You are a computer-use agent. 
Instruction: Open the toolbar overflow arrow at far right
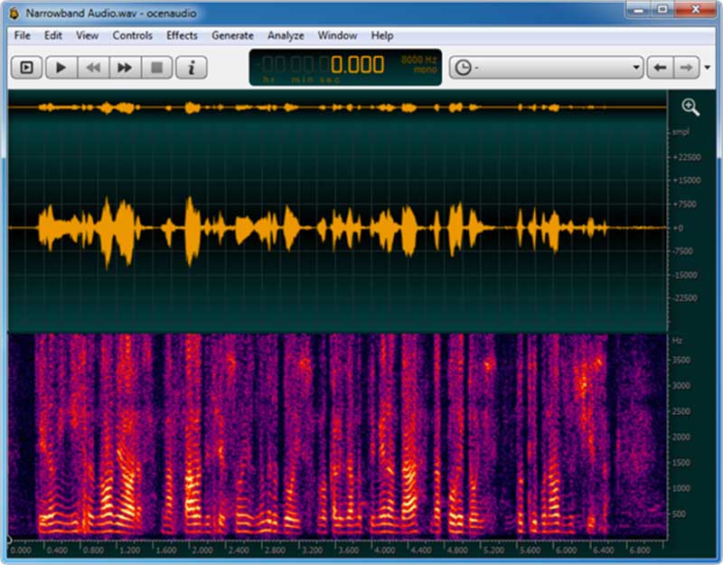(x=708, y=68)
